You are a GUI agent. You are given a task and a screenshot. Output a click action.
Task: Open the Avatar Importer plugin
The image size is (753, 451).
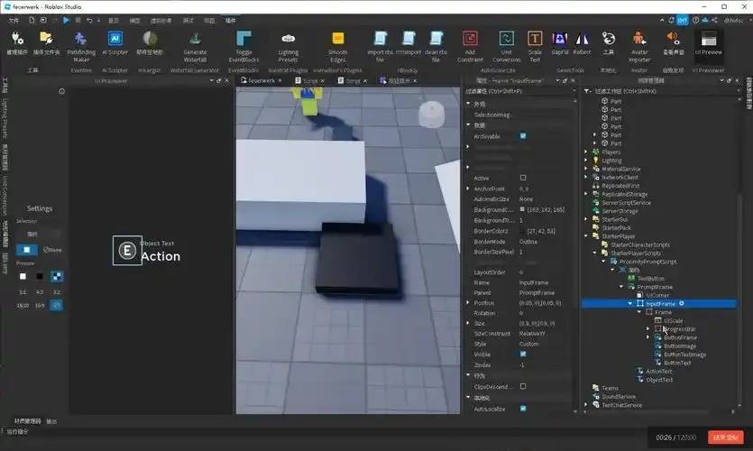pos(639,46)
